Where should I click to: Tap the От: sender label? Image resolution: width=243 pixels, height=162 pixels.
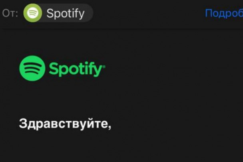coord(10,13)
